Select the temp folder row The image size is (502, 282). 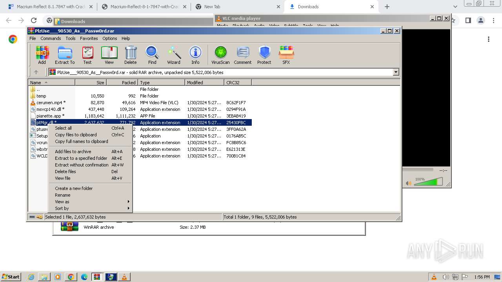[140, 96]
